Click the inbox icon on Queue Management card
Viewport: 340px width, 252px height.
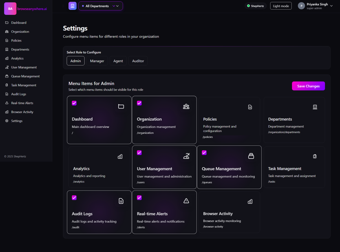click(x=251, y=156)
